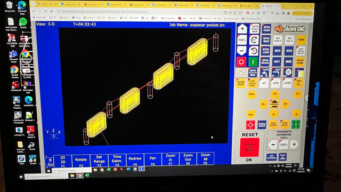
Task: Click the red spindle stop button
Action: click(241, 62)
